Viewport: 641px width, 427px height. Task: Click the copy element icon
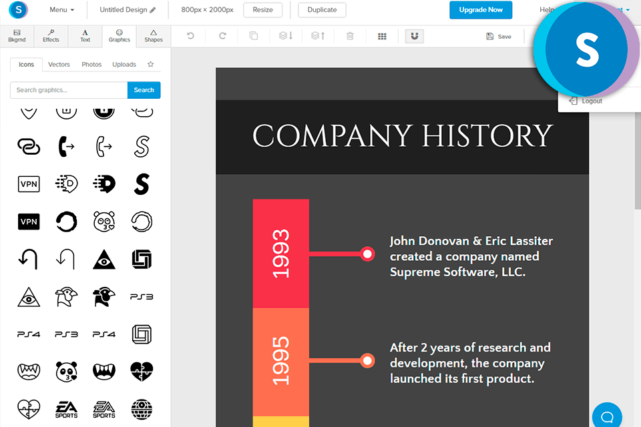[254, 36]
